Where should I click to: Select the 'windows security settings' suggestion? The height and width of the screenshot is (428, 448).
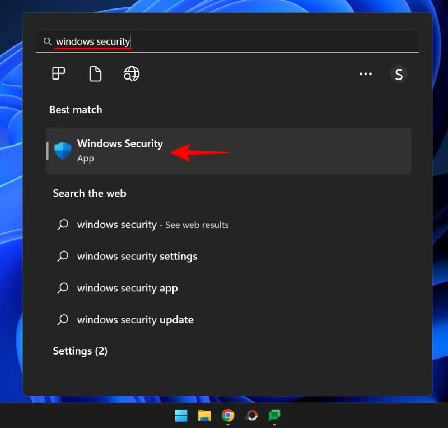point(137,256)
